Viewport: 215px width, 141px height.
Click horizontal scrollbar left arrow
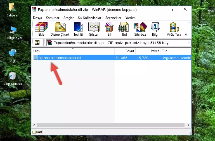click(x=34, y=125)
